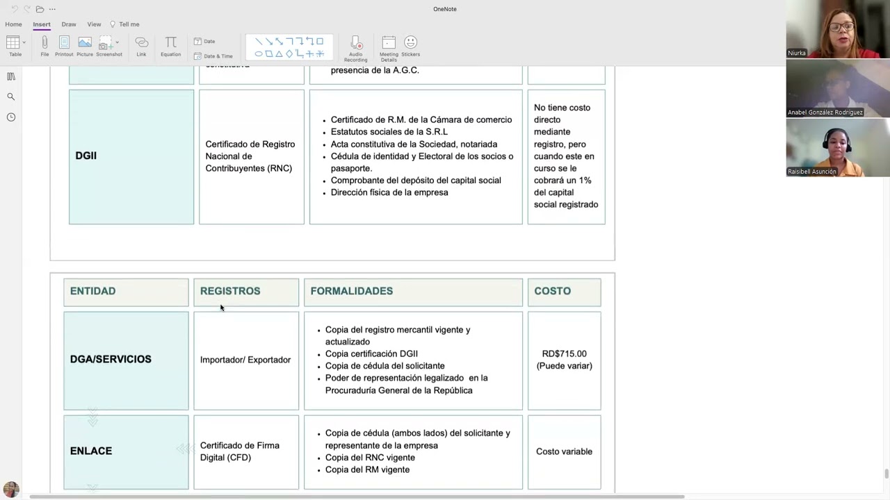
Task: Select the diamond shape
Action: tap(289, 54)
